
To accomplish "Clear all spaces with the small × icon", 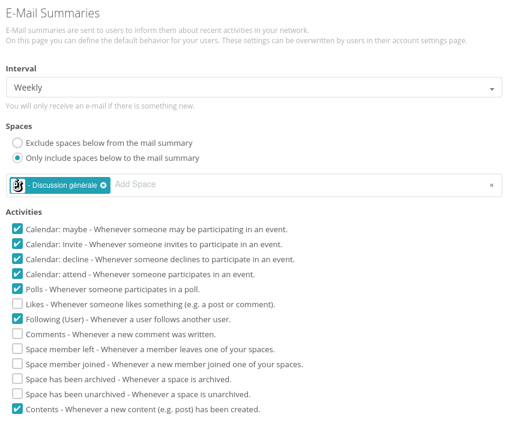I will click(x=491, y=185).
